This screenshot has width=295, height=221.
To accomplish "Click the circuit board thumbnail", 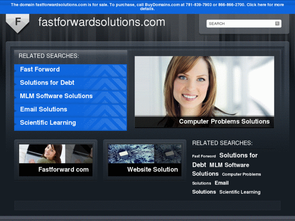I will click(x=145, y=154).
